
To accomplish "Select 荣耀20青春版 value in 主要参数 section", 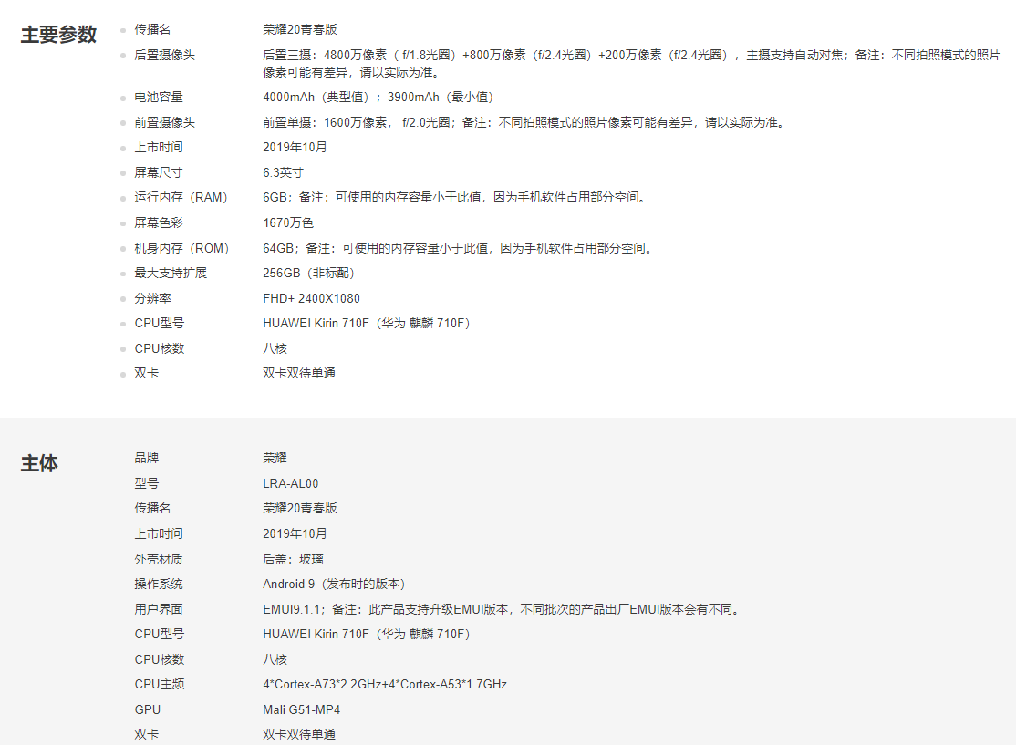I will [x=300, y=29].
